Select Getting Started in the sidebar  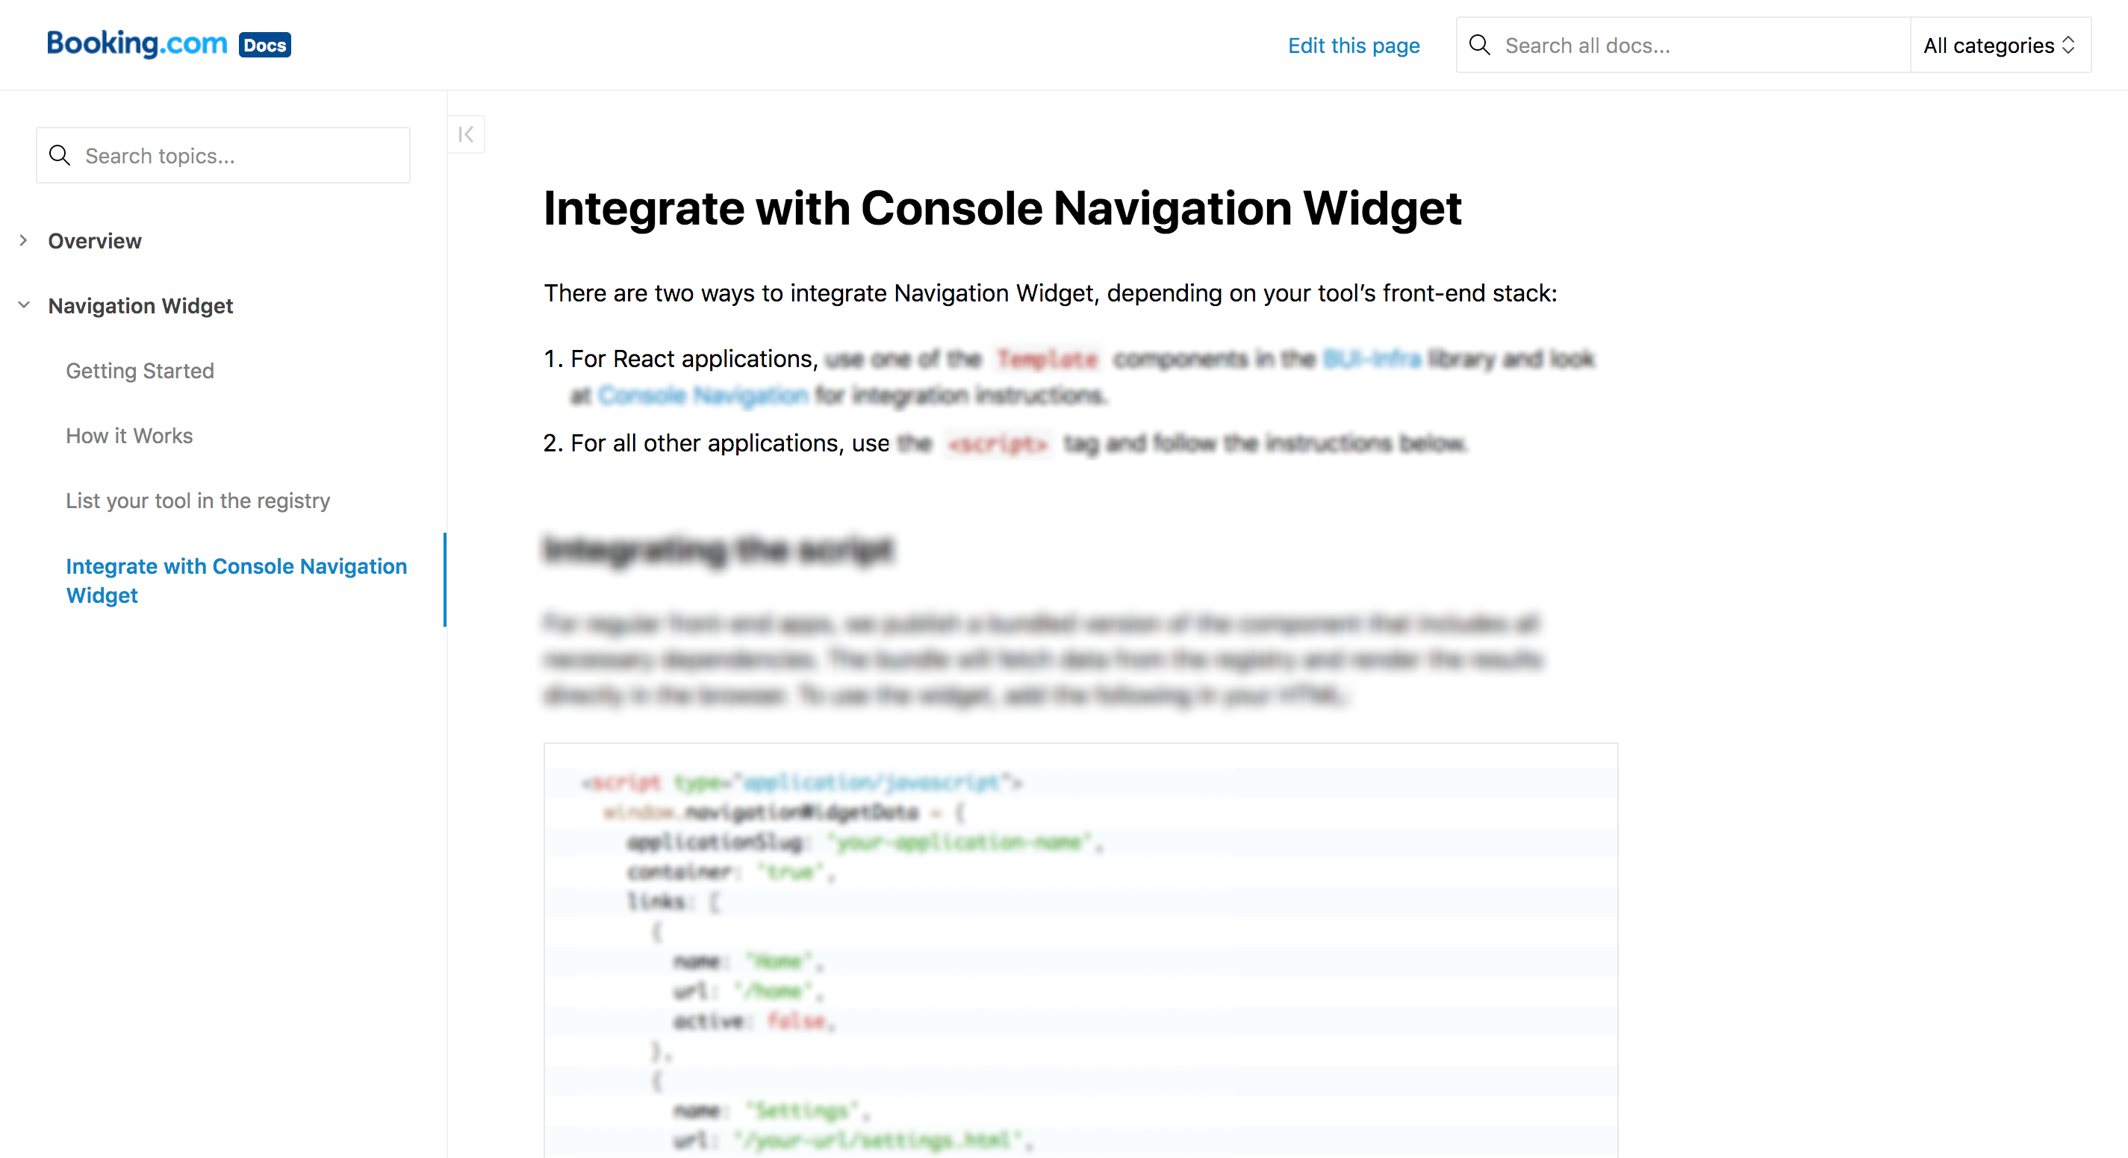[140, 371]
